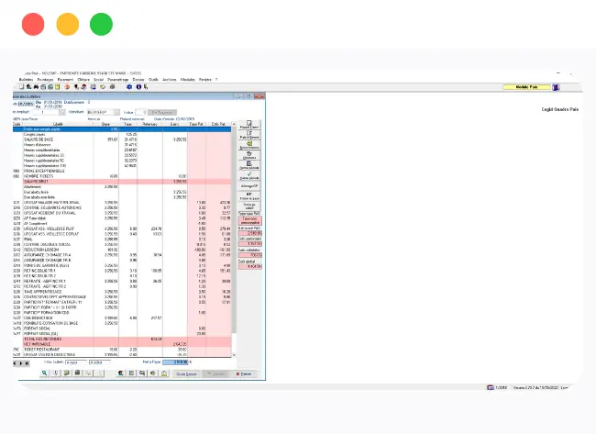Viewport: 596px width, 434px height.
Task: Click the padlock icon in bottom toolbar
Action: (164, 373)
